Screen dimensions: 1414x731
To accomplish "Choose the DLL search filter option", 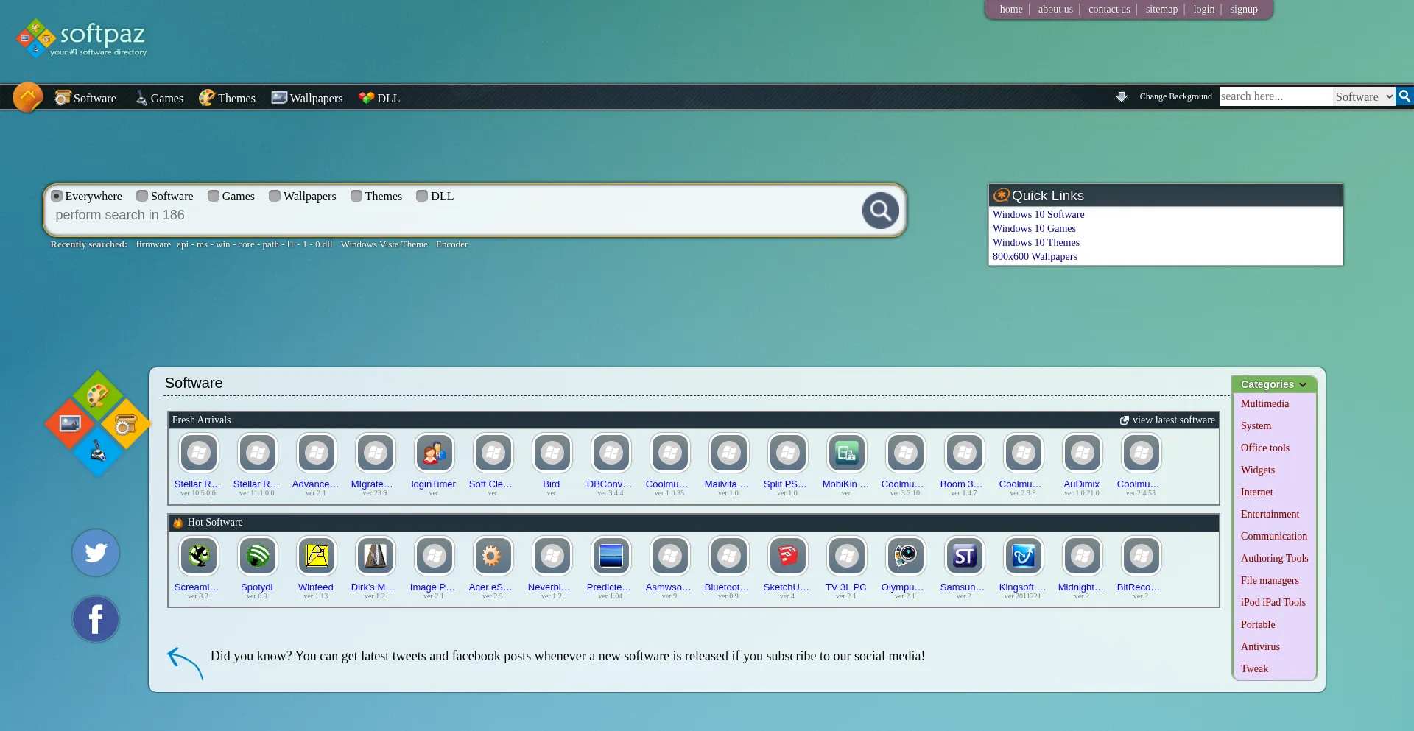I will point(422,196).
